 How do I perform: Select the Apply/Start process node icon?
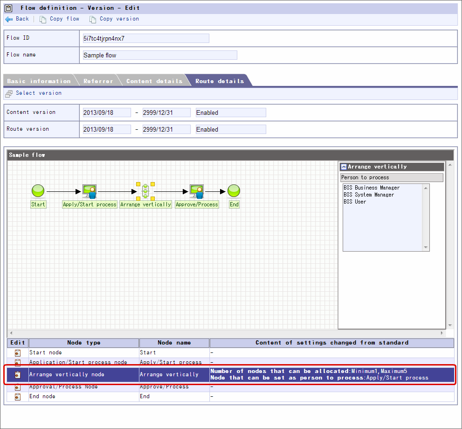(90, 191)
